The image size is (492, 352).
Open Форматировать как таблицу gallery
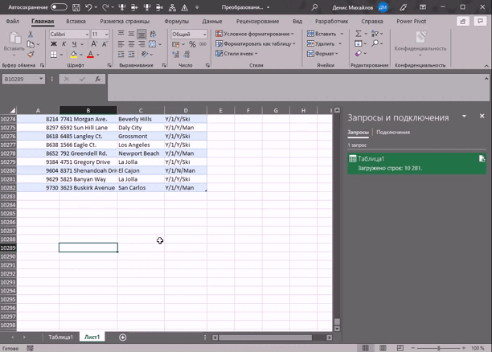point(256,43)
